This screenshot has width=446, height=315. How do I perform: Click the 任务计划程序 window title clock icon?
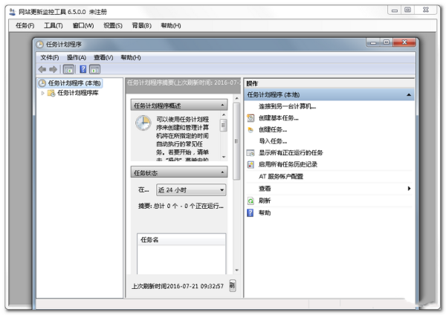click(x=40, y=45)
